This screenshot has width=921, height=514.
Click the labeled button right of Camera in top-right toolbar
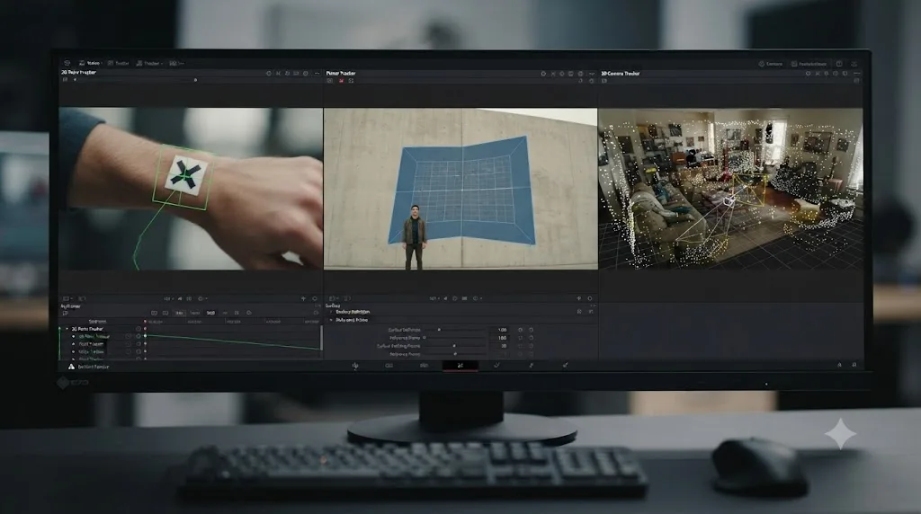809,64
